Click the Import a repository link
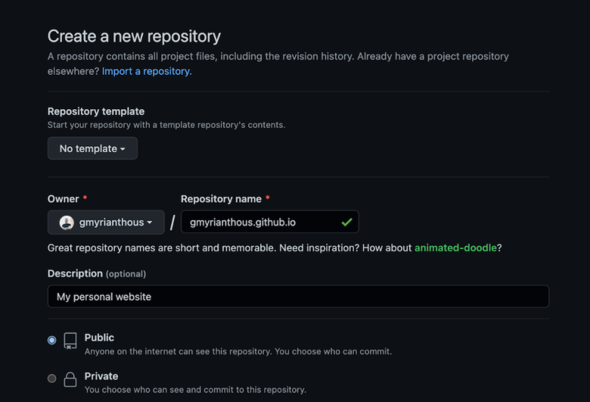The height and width of the screenshot is (402, 590). [x=146, y=71]
